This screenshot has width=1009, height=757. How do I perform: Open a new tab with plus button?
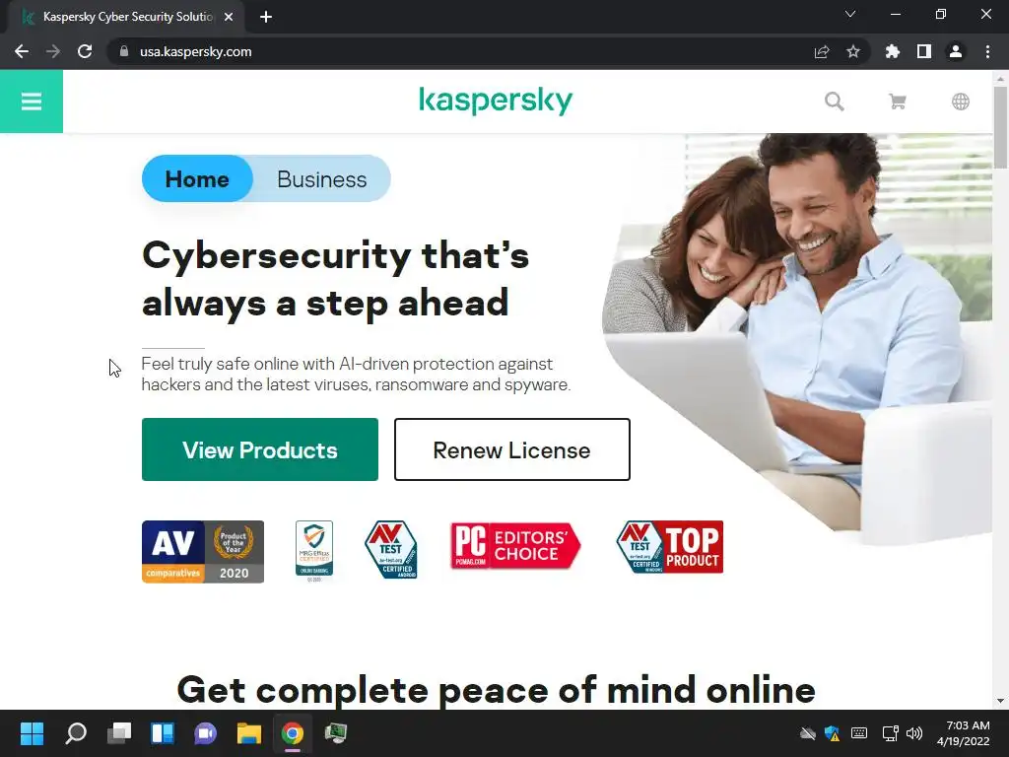(x=266, y=17)
